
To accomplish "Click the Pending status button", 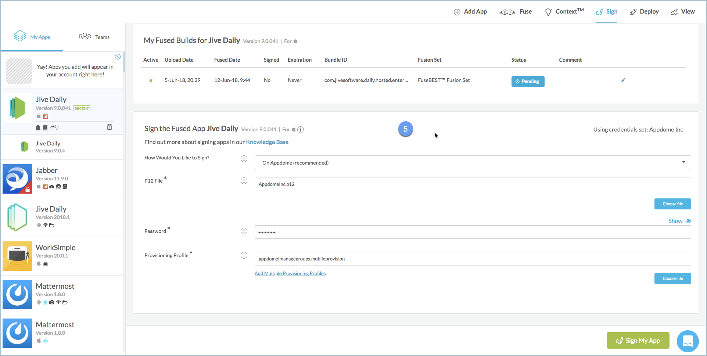I will (528, 81).
